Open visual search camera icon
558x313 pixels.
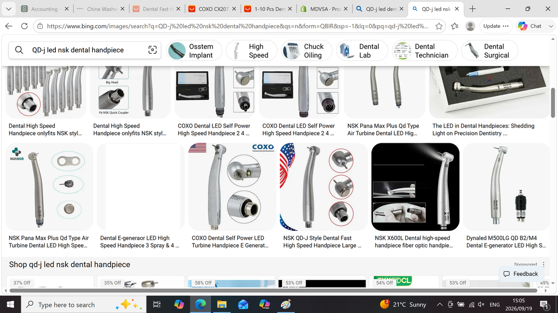152,50
